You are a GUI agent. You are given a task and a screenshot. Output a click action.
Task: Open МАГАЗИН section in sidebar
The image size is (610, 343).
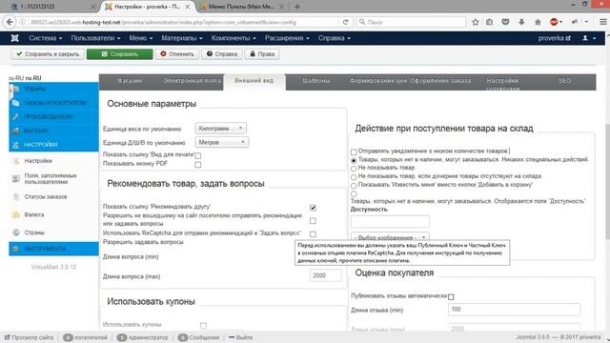53,131
